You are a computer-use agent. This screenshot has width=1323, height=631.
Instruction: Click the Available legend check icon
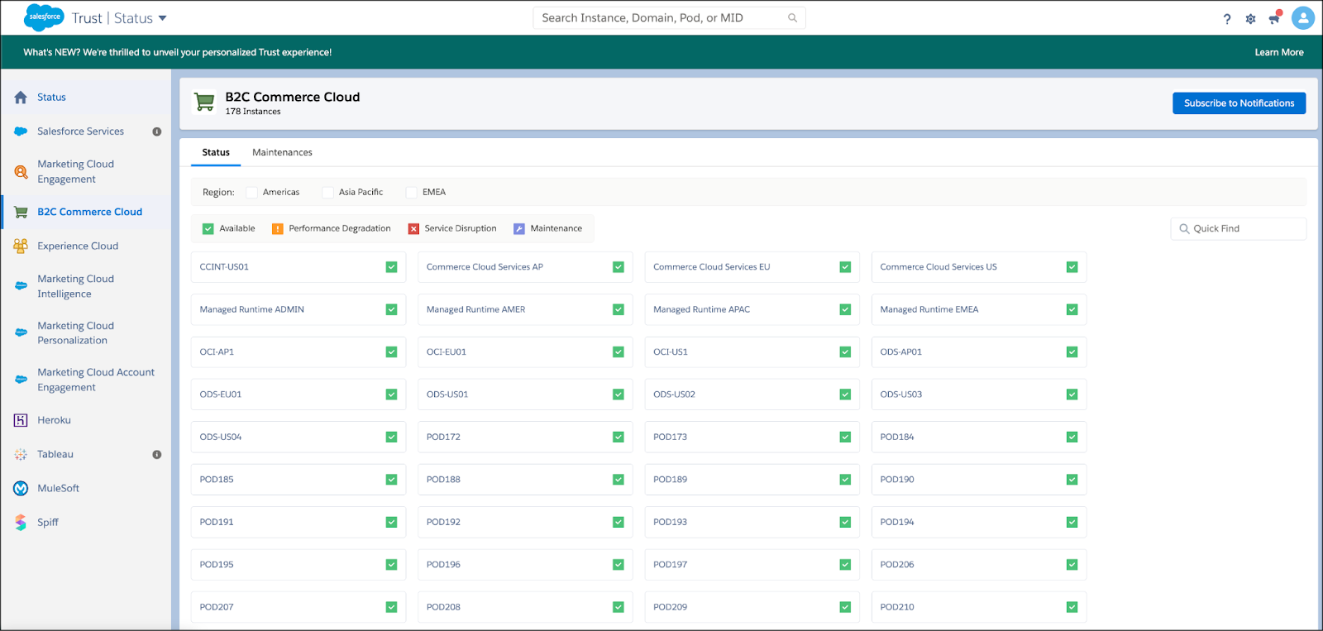[208, 229]
